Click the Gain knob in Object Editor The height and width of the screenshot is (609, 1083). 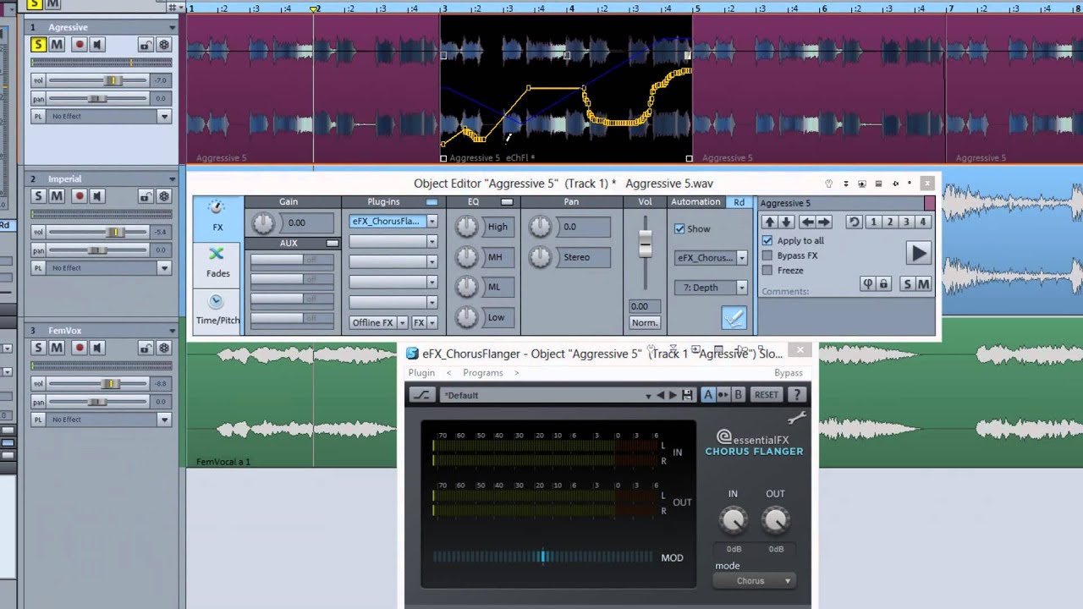click(263, 223)
